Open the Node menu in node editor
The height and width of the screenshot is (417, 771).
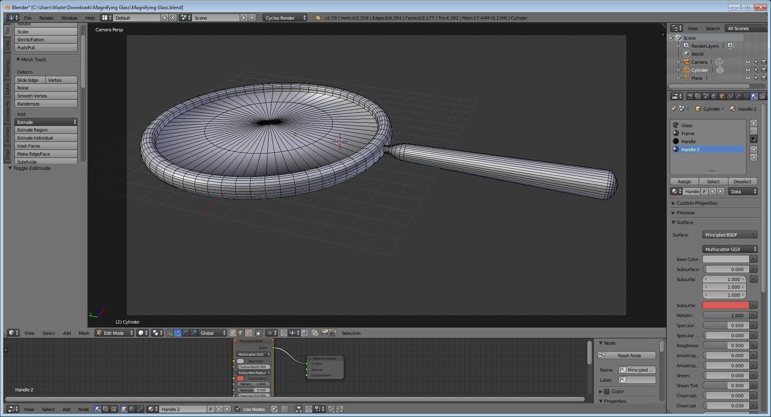point(84,409)
